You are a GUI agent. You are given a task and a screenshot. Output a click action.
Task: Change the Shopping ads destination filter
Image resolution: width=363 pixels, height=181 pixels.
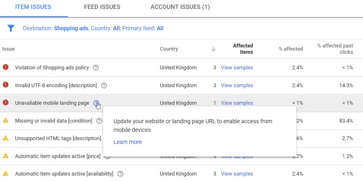(x=71, y=28)
